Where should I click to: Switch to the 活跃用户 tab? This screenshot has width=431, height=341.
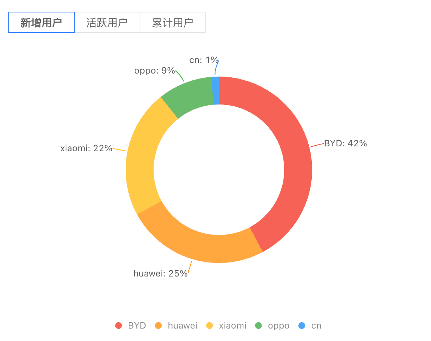[x=107, y=22]
